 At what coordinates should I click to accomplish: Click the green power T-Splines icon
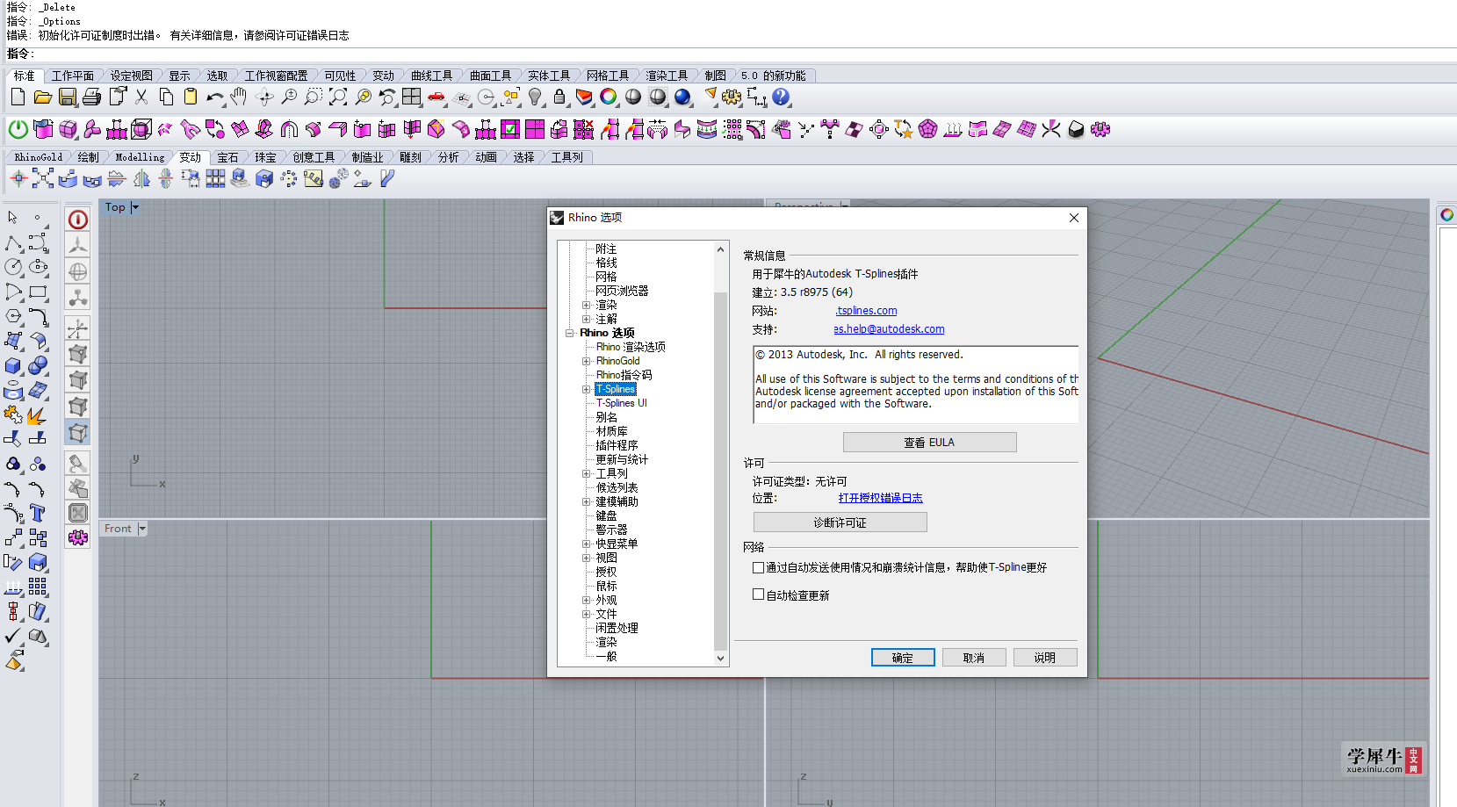click(18, 130)
